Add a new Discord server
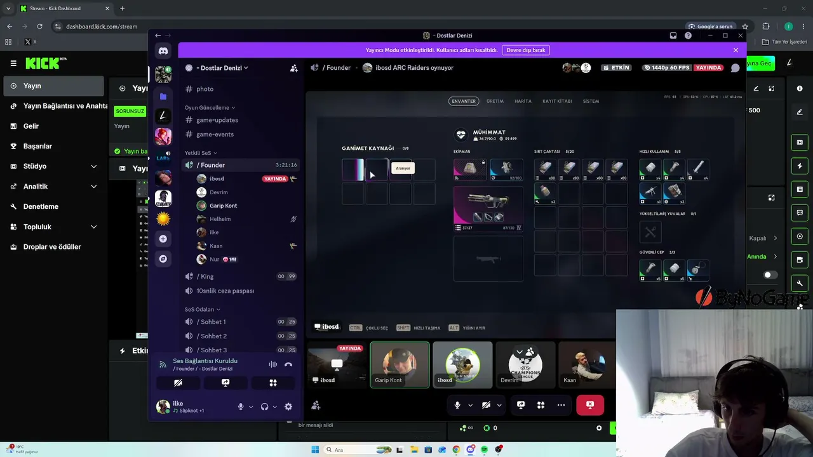813x457 pixels. point(163,239)
